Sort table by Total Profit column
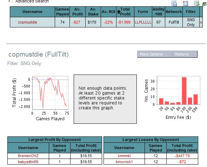Image resolution: width=207 pixels, height=167 pixels. [x=125, y=12]
